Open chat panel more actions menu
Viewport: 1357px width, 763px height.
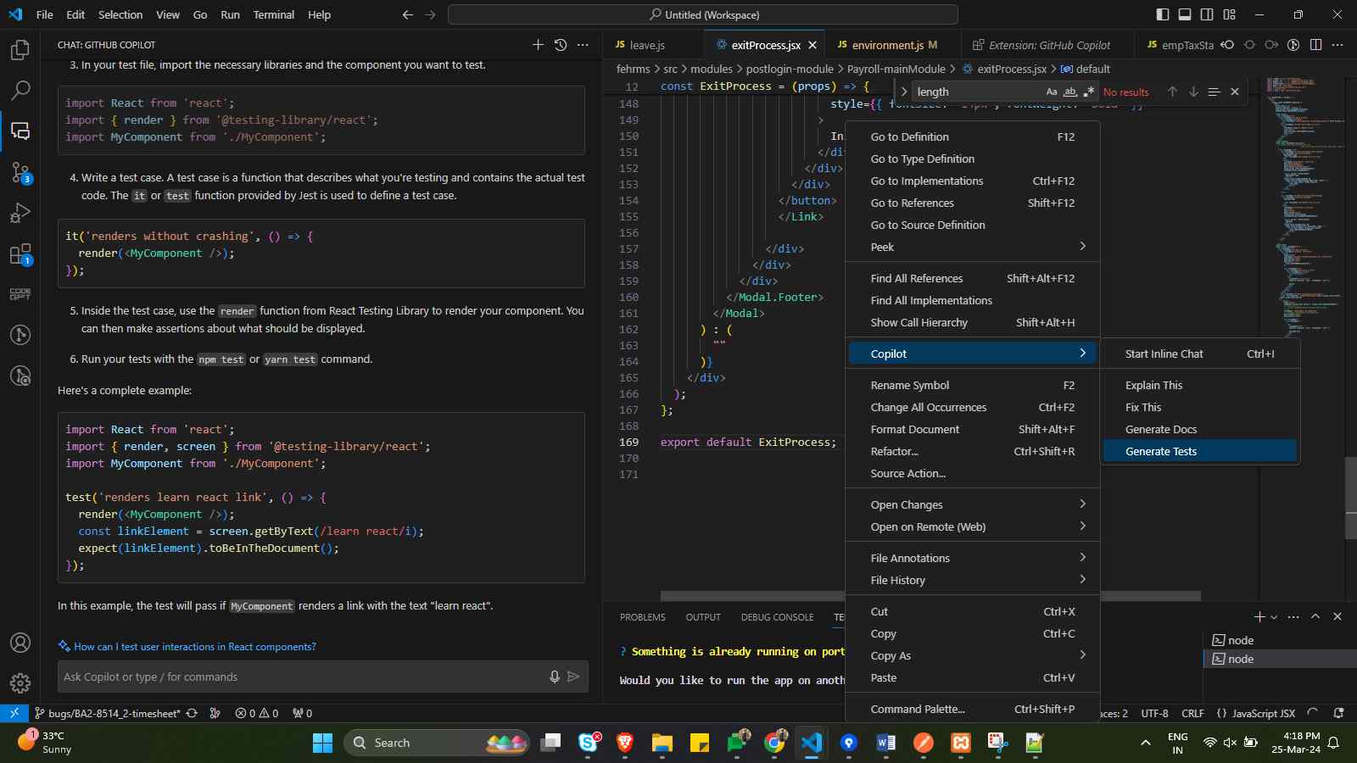tap(583, 45)
